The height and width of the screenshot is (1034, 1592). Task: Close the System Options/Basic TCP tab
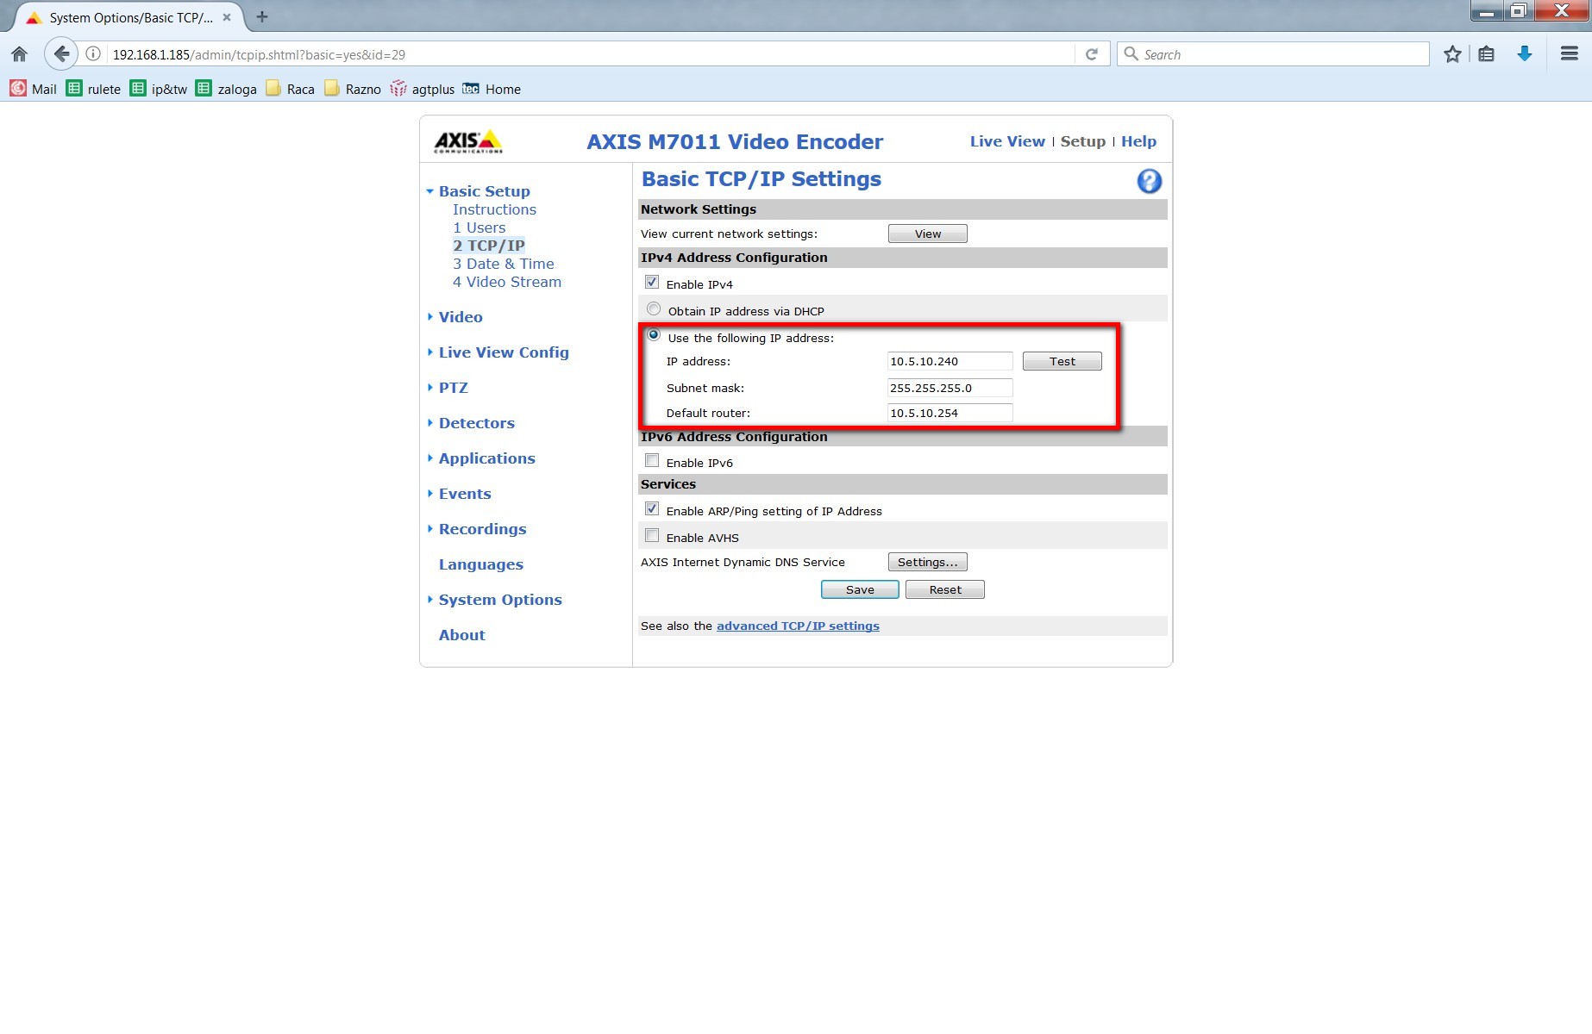coord(227,17)
